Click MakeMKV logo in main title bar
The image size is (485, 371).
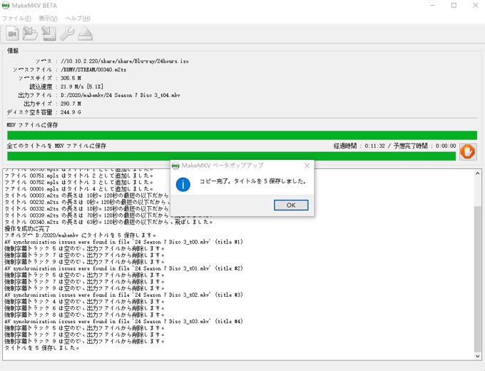6,5
